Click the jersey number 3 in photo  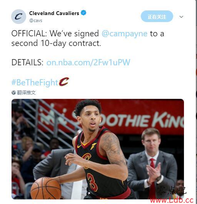92,182
